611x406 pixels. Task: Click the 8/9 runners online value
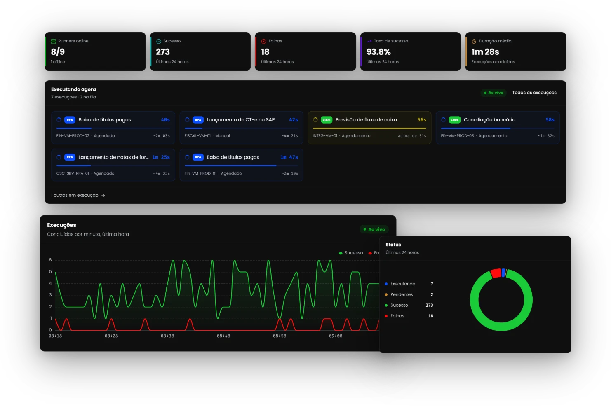(x=58, y=52)
